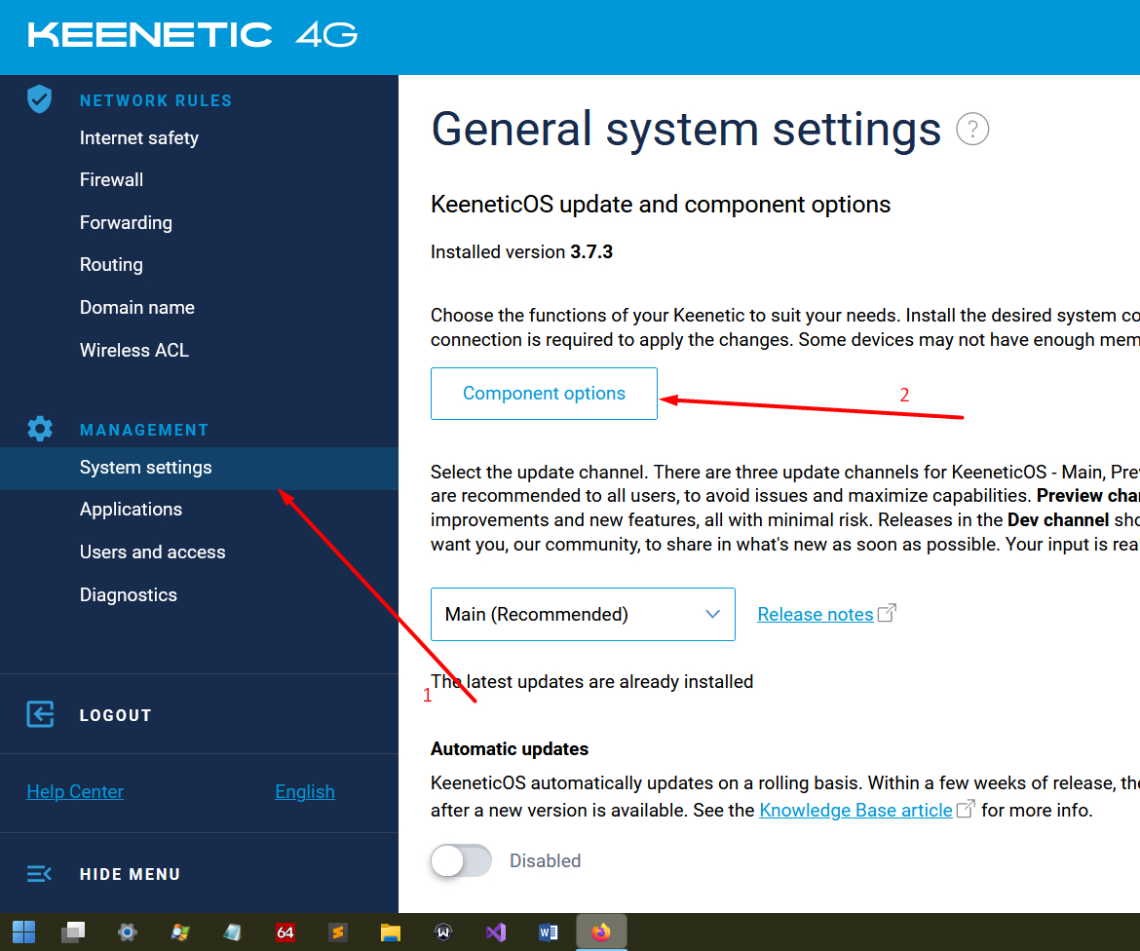Image resolution: width=1140 pixels, height=951 pixels.
Task: Click the Hide Menu collapse icon
Action: 40,874
